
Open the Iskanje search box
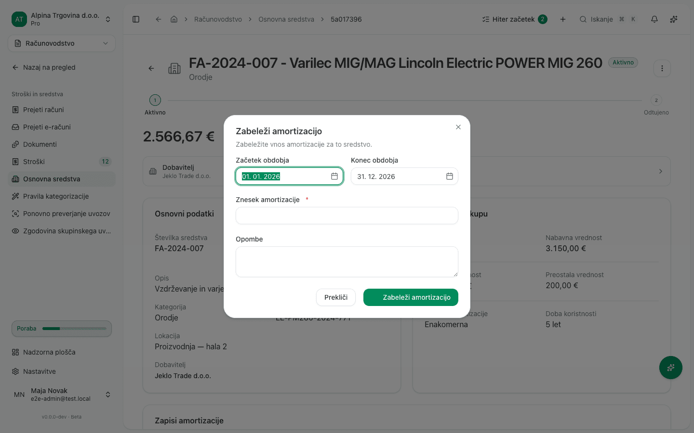pos(608,19)
